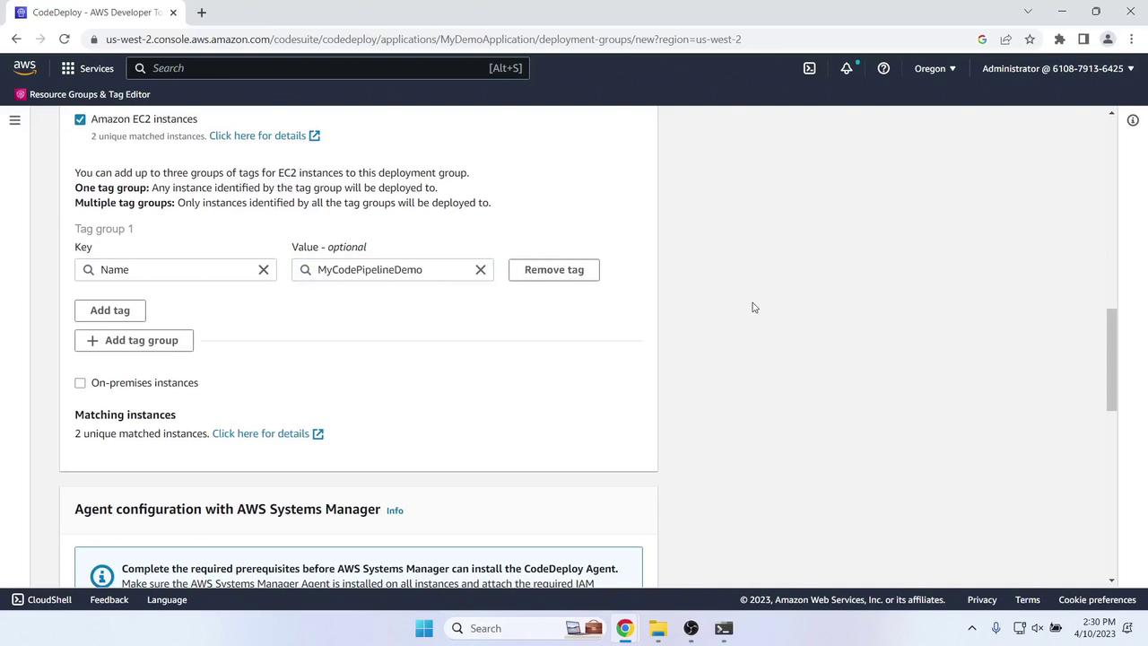Screen dimensions: 1148x646
Task: Open the Info link for Agent configuration
Action: (395, 511)
